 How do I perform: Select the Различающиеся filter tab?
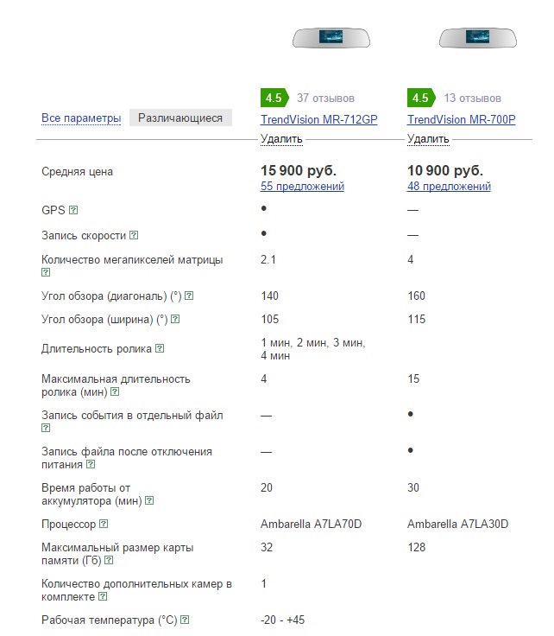[x=180, y=118]
